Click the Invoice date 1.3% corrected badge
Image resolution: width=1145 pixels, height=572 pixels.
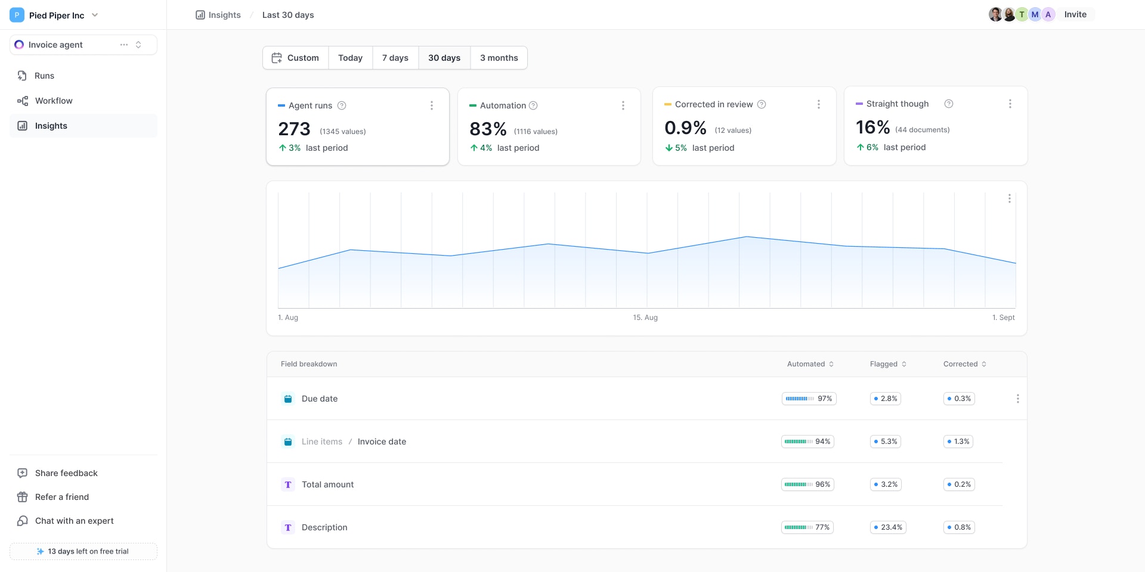pos(958,442)
